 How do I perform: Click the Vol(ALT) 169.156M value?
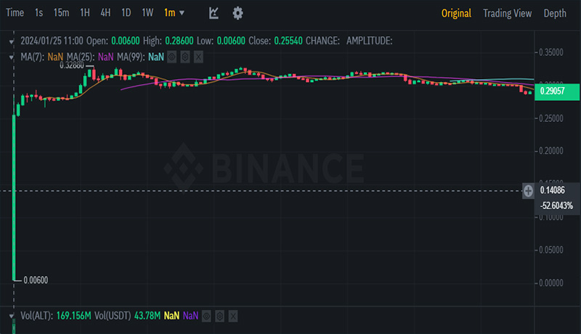[74, 316]
